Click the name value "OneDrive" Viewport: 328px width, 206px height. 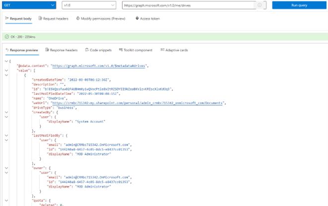pos(56,98)
